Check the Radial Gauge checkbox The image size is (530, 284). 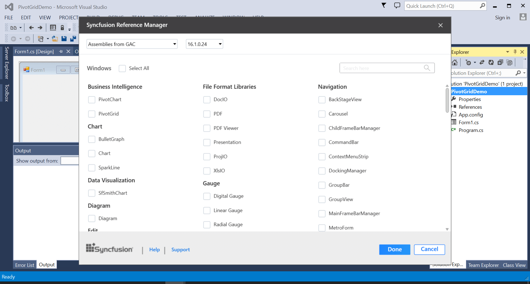pyautogui.click(x=207, y=225)
